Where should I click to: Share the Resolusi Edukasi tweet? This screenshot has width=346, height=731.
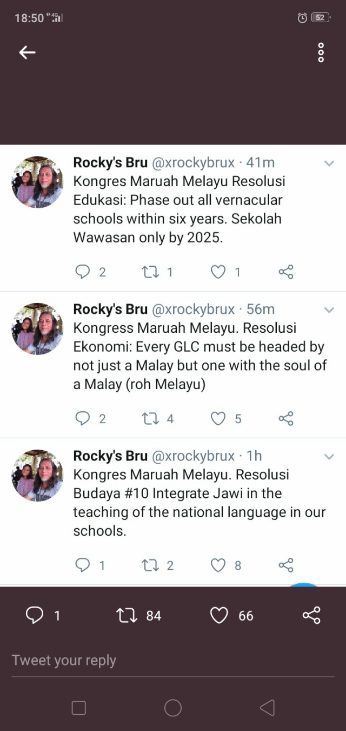pos(285,272)
